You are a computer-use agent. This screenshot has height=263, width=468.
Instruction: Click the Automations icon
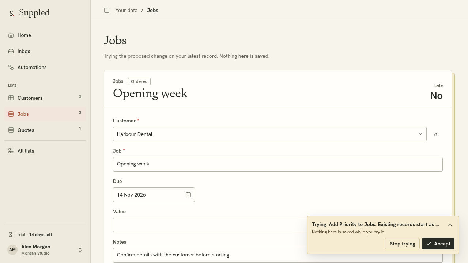(11, 67)
